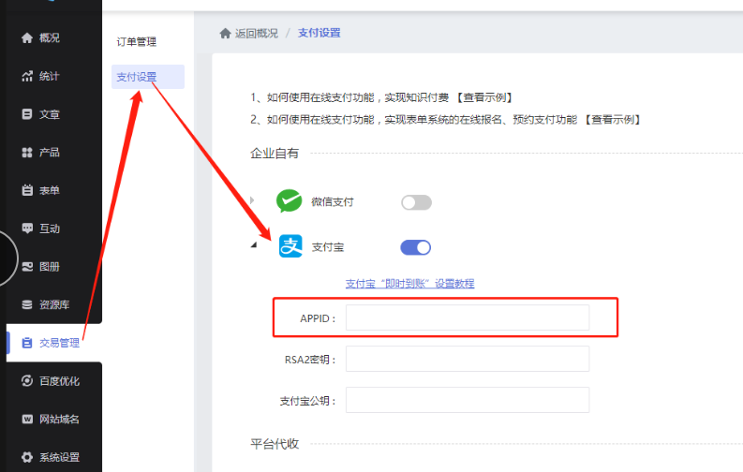
Task: Click the RSA2密钥 input field
Action: 468,359
